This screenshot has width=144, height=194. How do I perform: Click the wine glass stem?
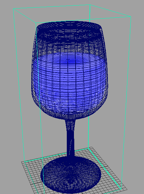coord(71,138)
